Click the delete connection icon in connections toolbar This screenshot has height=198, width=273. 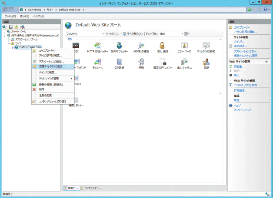(x=23, y=27)
